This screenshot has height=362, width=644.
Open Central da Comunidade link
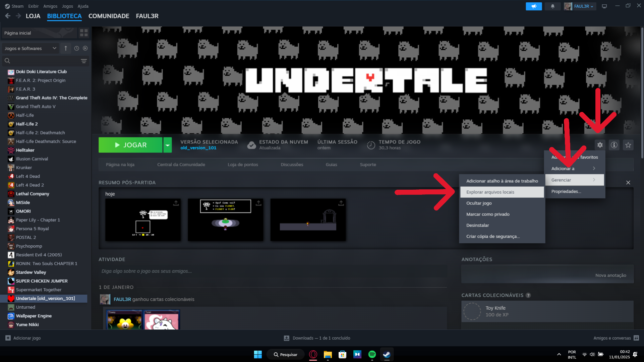click(x=181, y=165)
